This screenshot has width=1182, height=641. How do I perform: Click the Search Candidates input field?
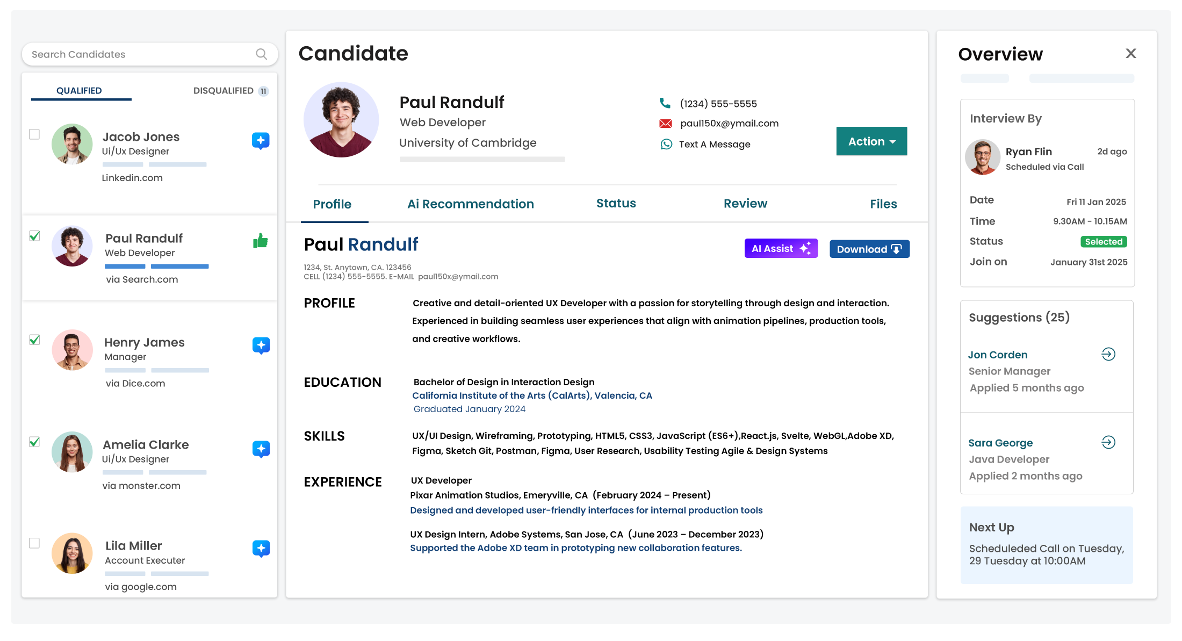pos(140,54)
